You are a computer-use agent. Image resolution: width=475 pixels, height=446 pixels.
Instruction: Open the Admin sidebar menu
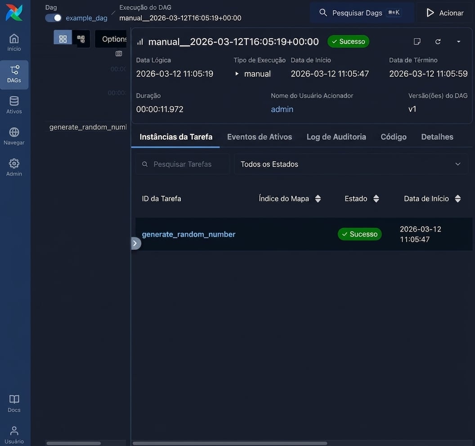(x=14, y=168)
